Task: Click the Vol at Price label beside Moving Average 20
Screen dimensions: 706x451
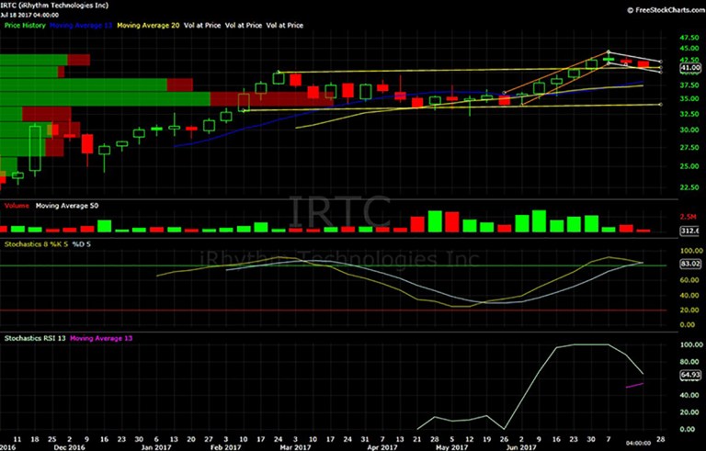Action: pyautogui.click(x=202, y=26)
